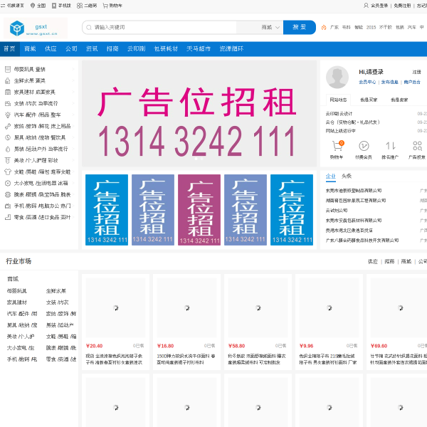
Task: Select the 云印刷 navigation menu item
Action: (136, 49)
